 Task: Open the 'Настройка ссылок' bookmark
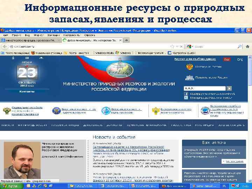point(182,53)
